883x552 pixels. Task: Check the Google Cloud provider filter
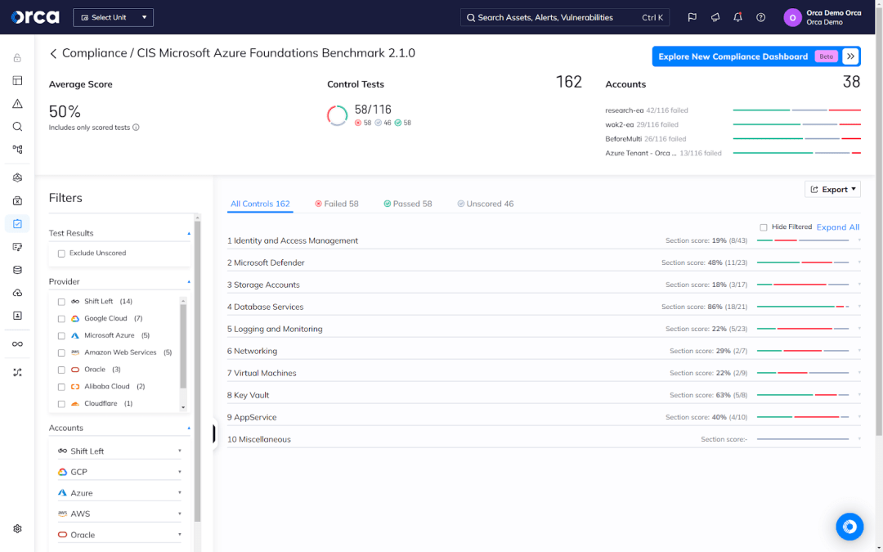[x=61, y=319]
